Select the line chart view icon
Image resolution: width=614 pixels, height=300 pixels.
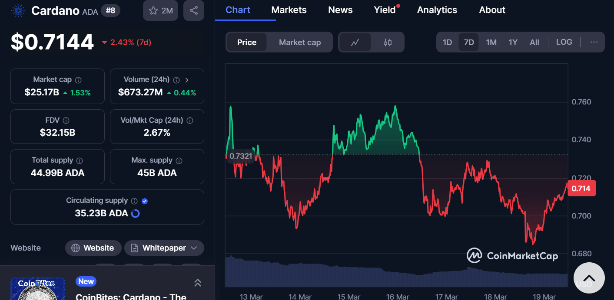tap(355, 42)
